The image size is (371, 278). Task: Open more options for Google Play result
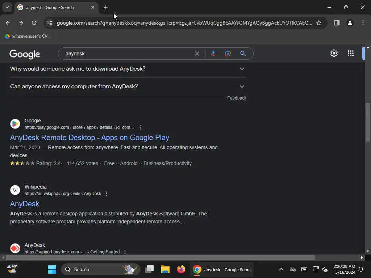(140, 127)
